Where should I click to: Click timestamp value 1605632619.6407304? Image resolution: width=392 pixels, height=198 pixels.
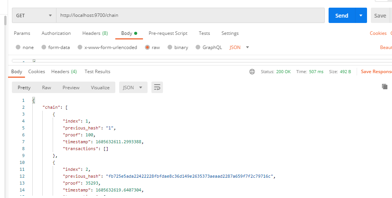(x=118, y=190)
